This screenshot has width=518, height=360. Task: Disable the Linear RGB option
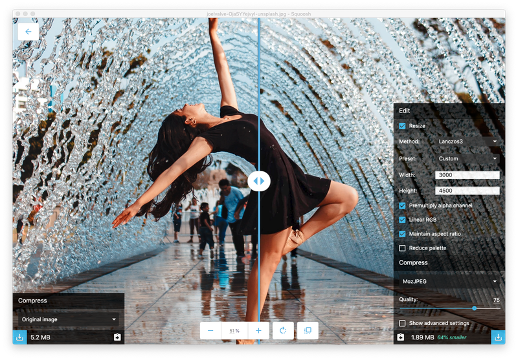point(402,220)
